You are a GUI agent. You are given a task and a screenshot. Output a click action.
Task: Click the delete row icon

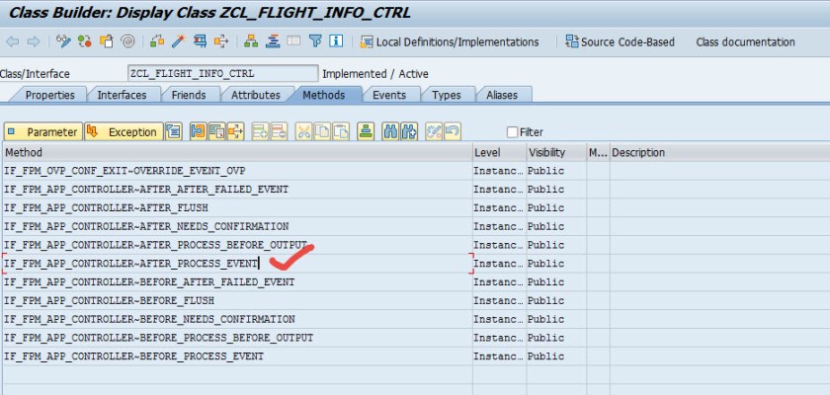coord(279,131)
